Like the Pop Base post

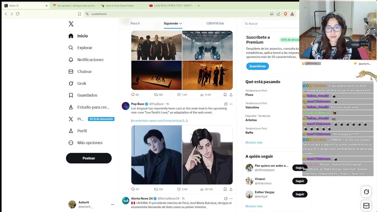coord(179,189)
